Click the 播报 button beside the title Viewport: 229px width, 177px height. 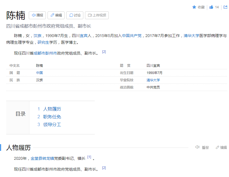click(37, 15)
